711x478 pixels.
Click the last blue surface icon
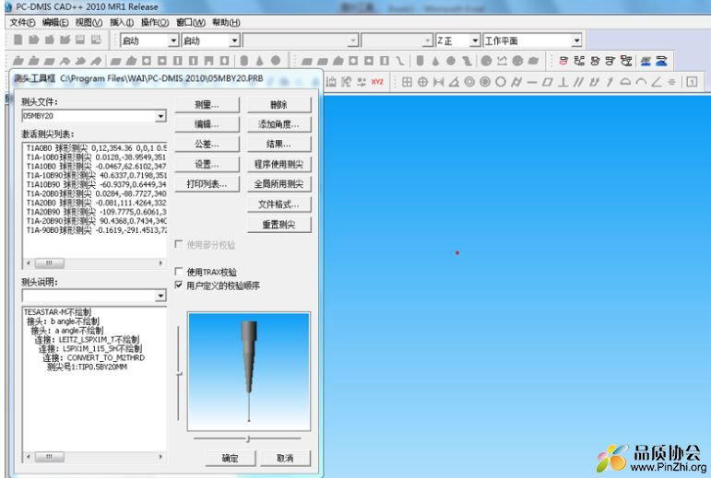[x=661, y=61]
